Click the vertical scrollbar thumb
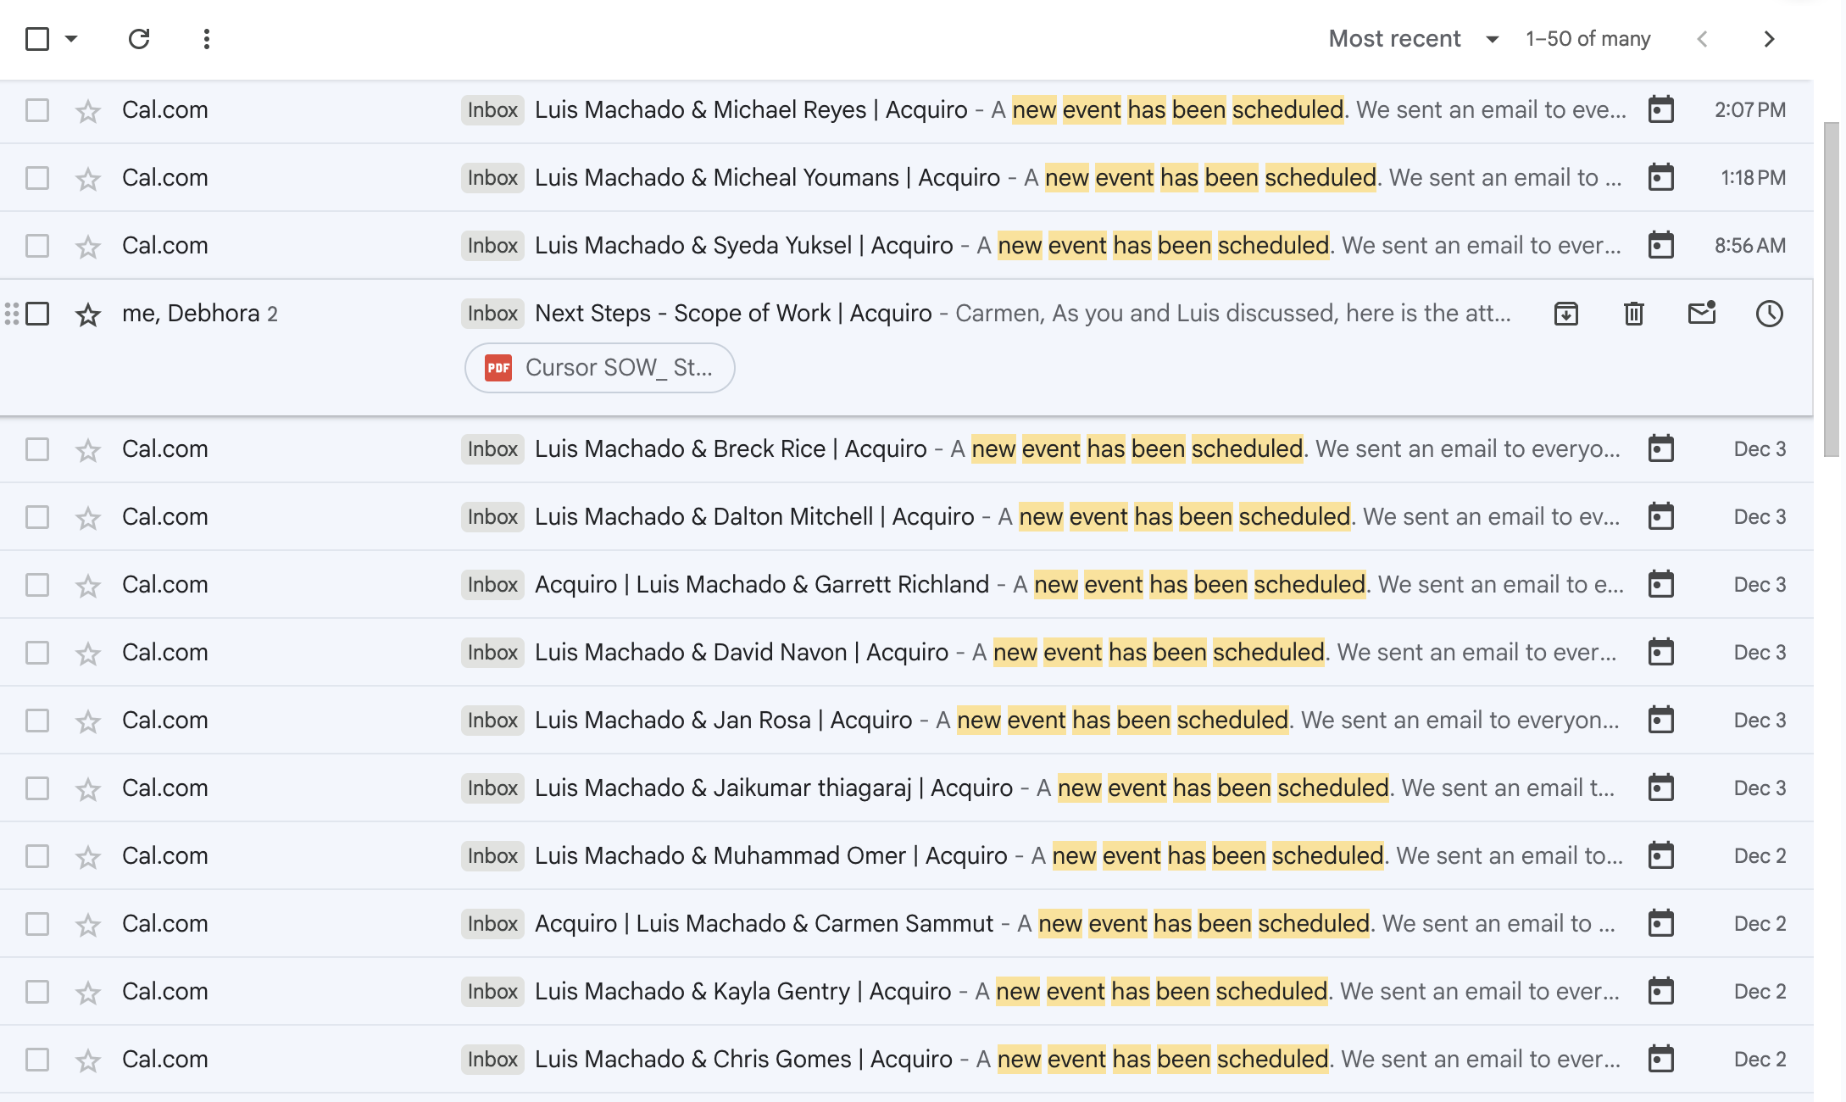Screen dimensions: 1846x1102 pos(1831,288)
